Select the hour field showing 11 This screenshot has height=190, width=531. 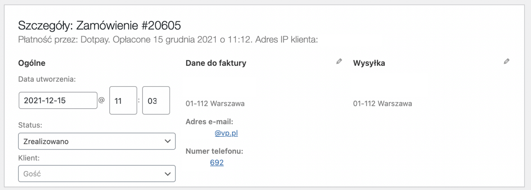(123, 100)
